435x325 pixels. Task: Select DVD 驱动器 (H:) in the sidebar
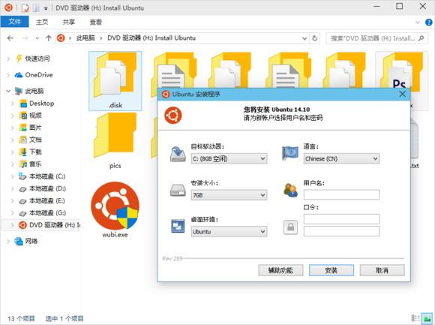point(49,225)
